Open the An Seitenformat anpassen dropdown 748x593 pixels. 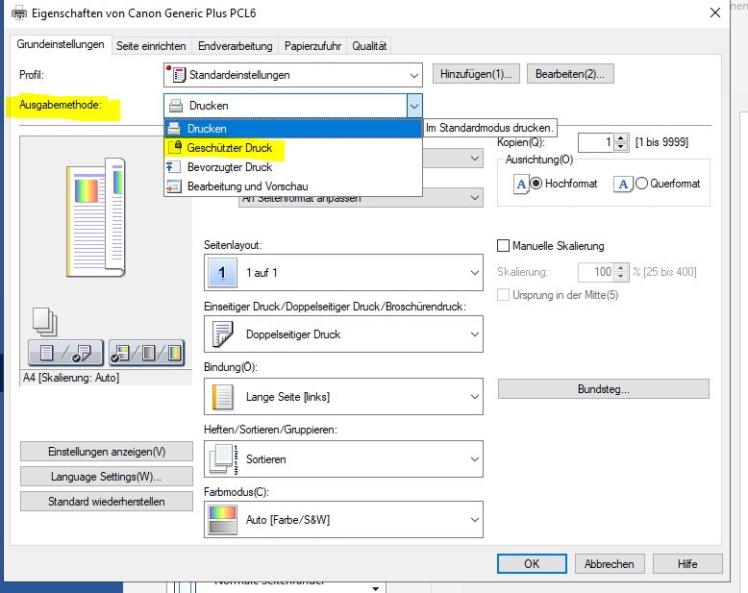point(361,198)
